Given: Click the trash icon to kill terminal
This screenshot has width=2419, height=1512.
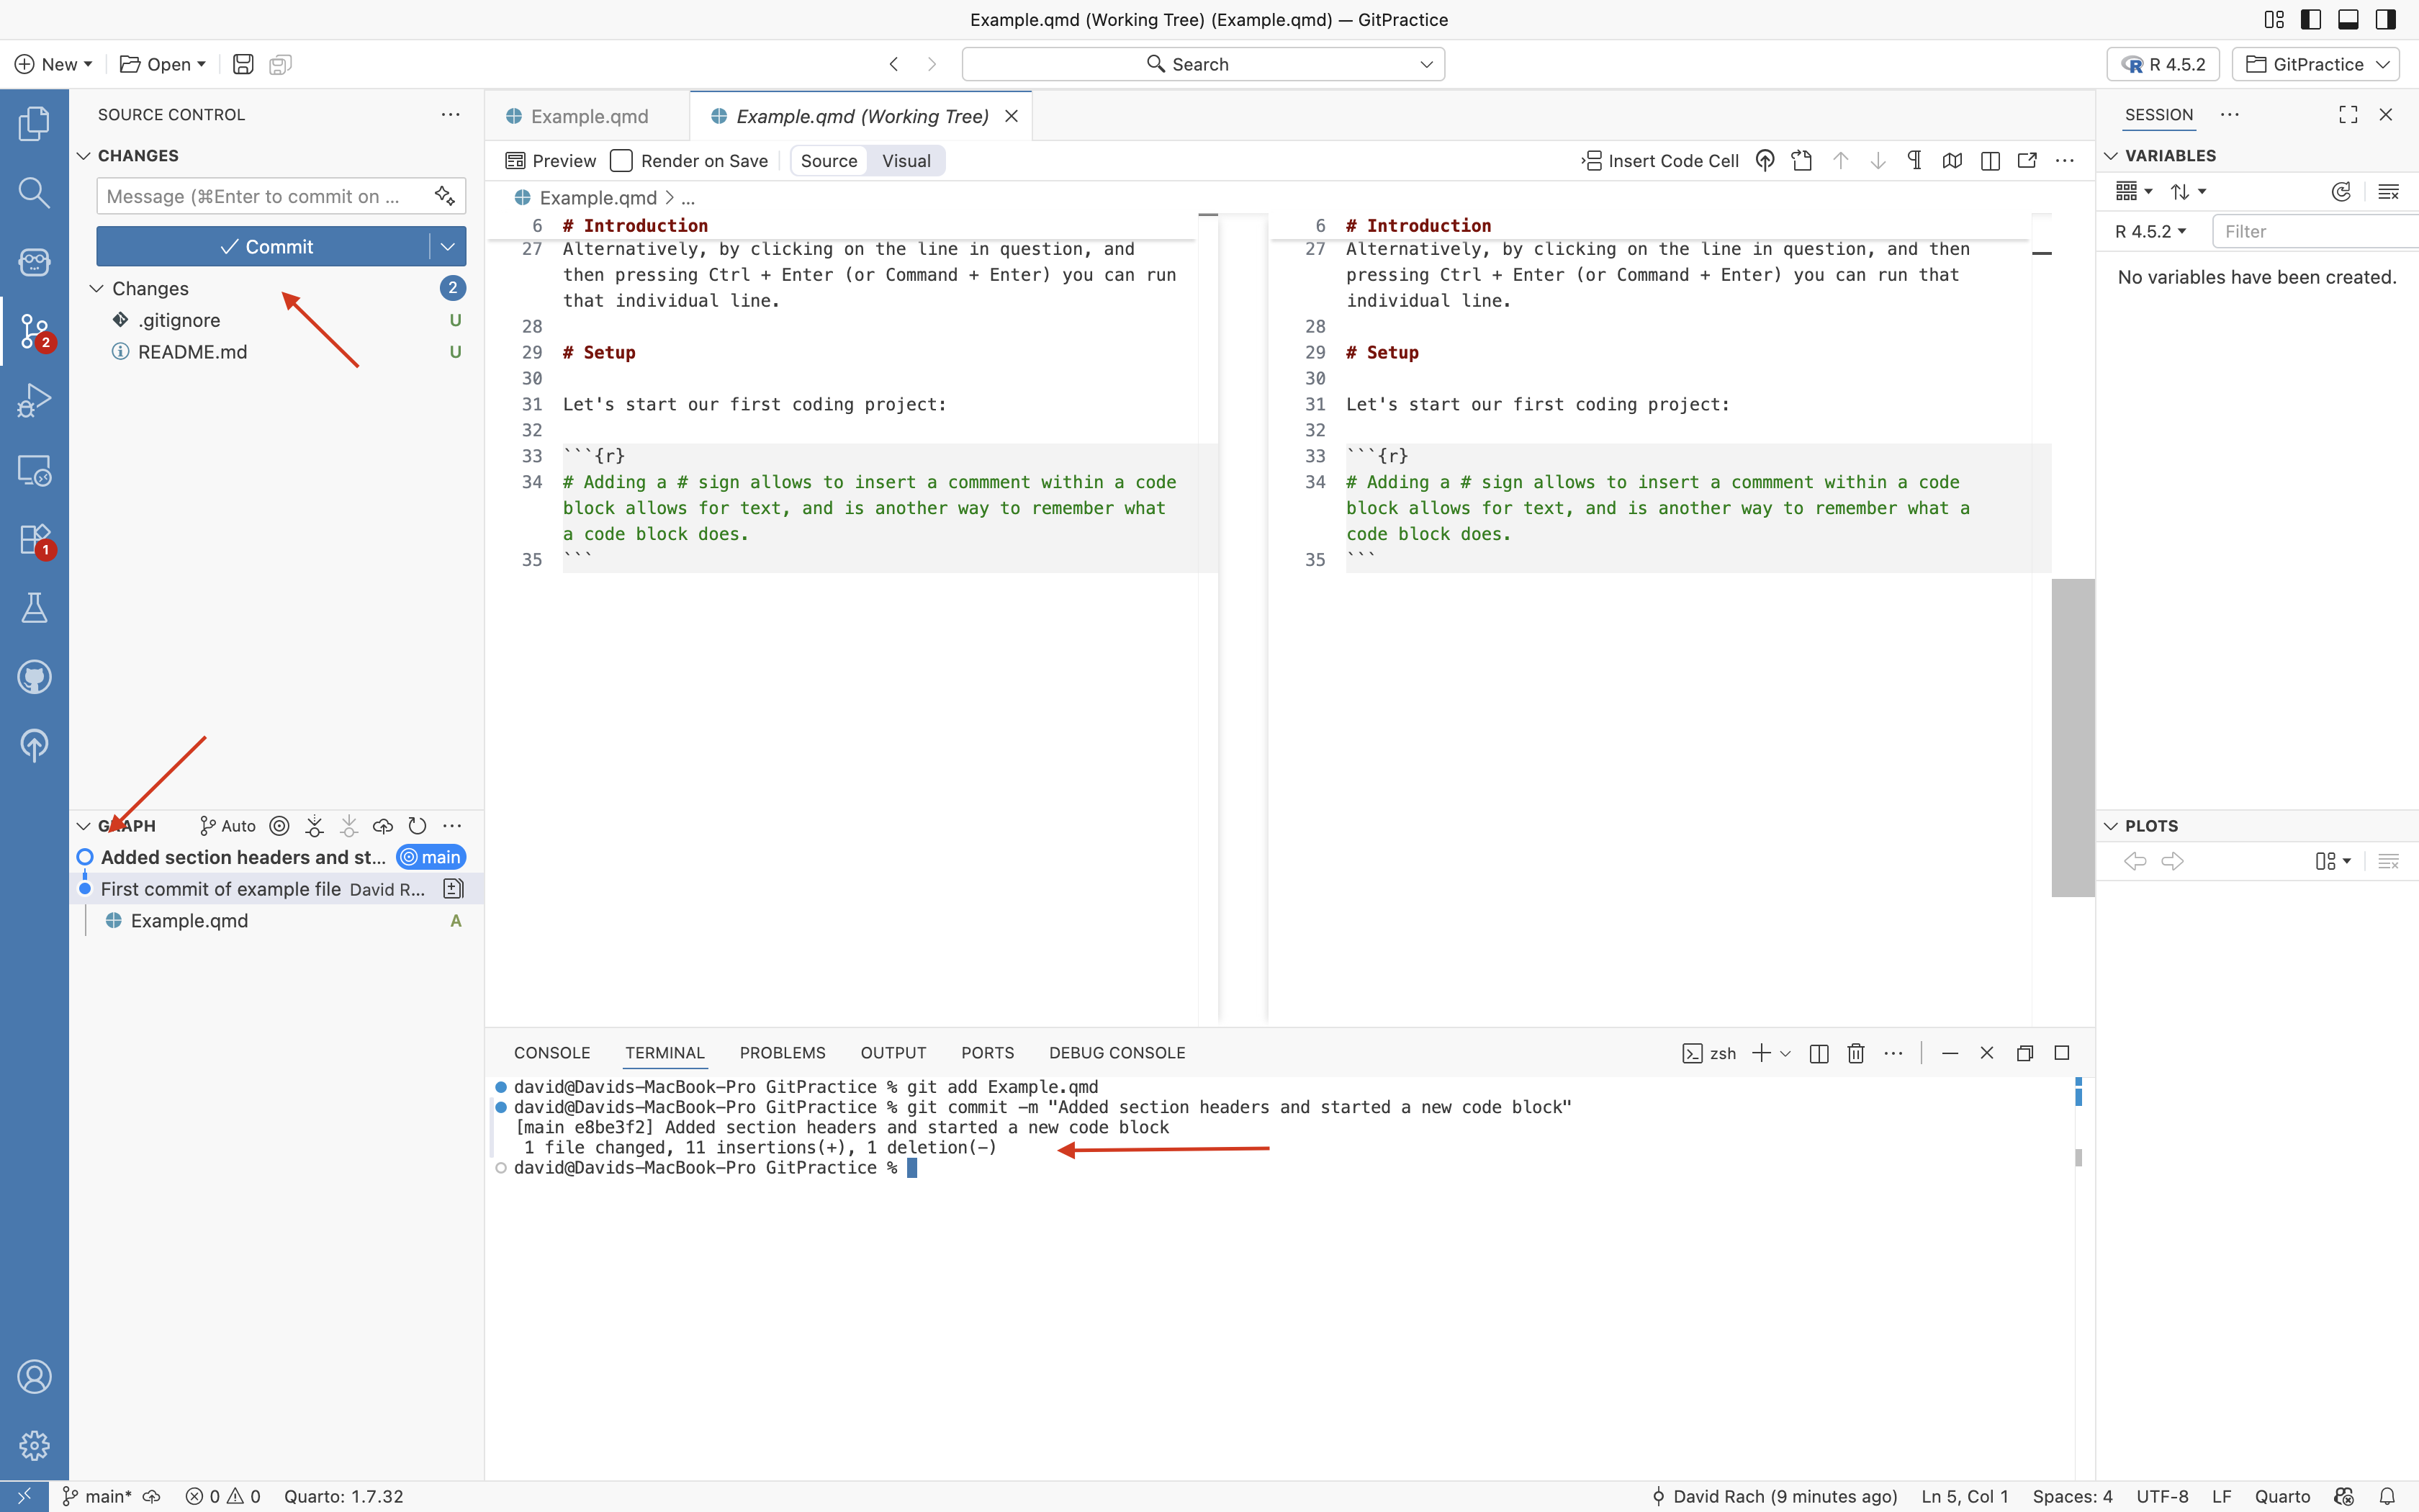Looking at the screenshot, I should pos(1855,1053).
